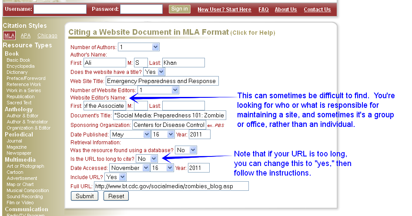Open the FAQ link
The image size is (412, 216).
point(264,10)
